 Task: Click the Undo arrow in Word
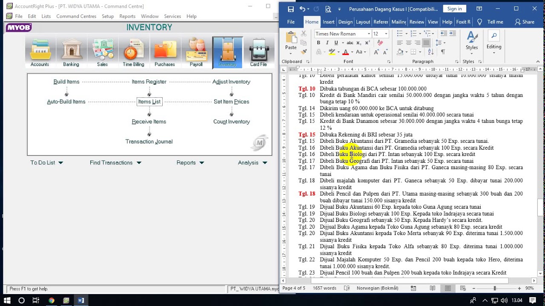pos(302,9)
